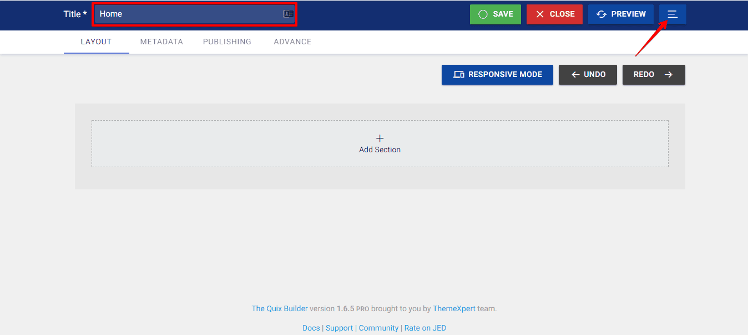Switch to the Layout tab
The height and width of the screenshot is (335, 748).
[x=96, y=42]
